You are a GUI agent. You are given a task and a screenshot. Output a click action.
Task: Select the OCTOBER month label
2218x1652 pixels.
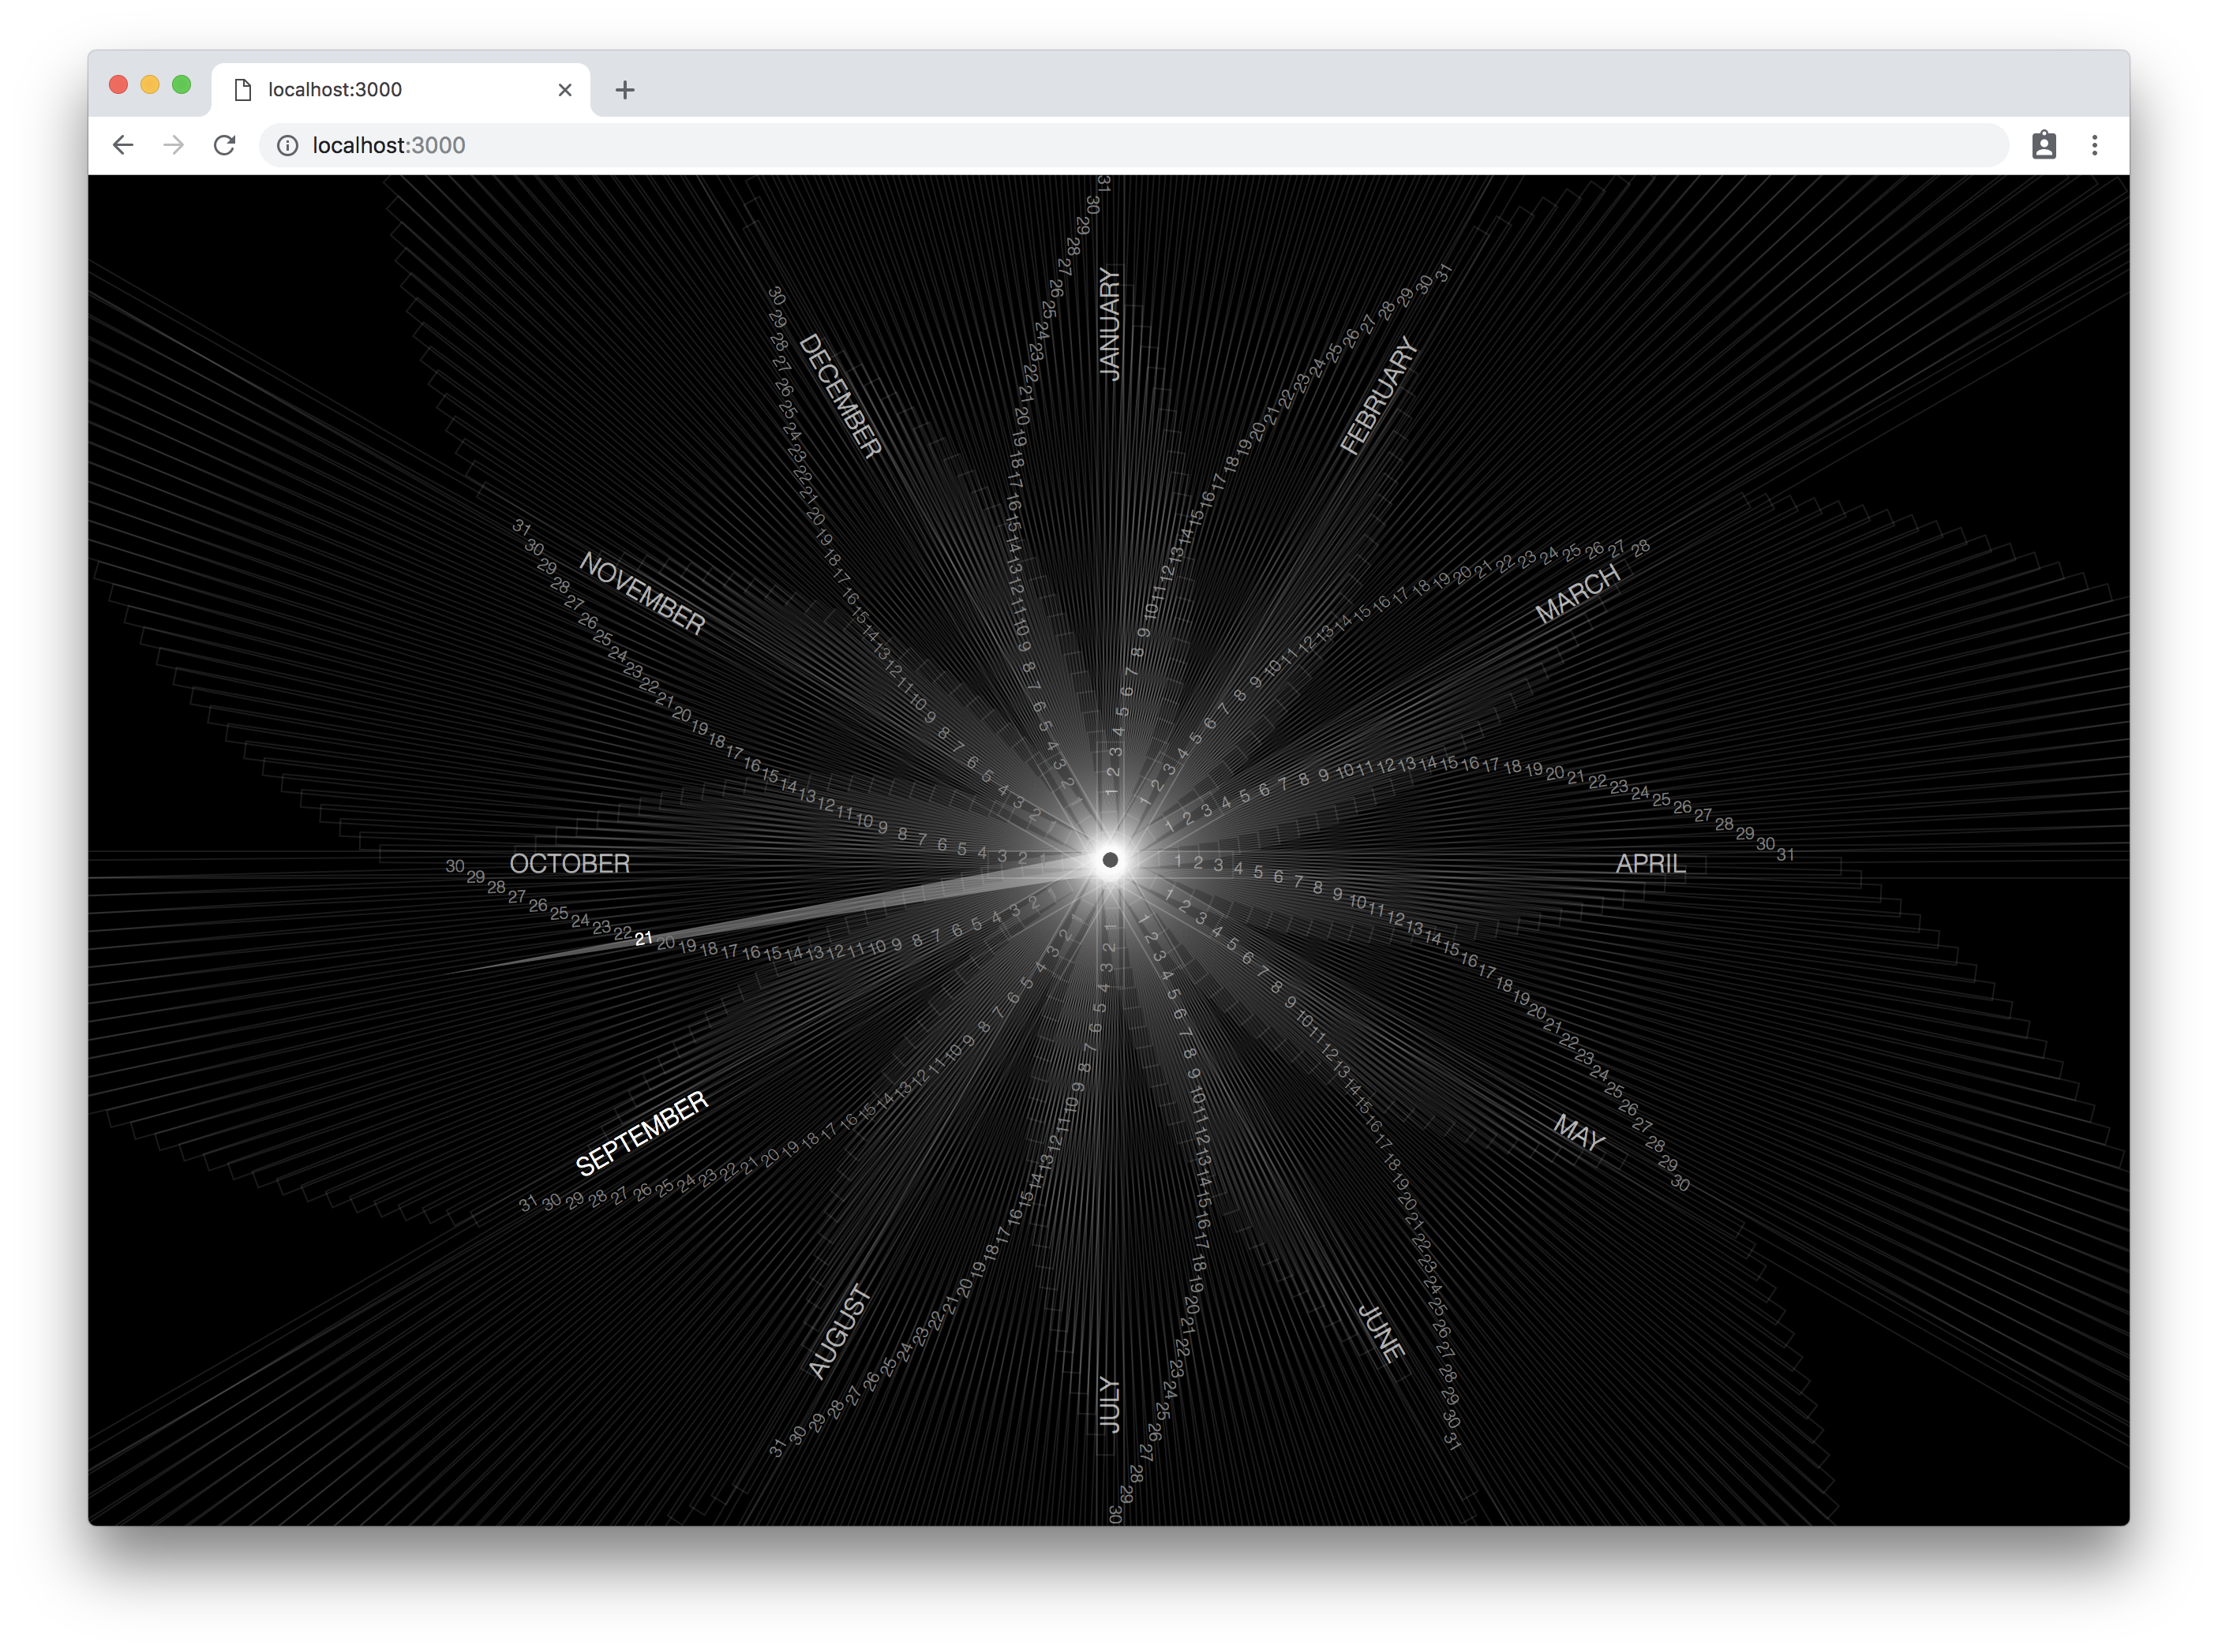click(569, 864)
